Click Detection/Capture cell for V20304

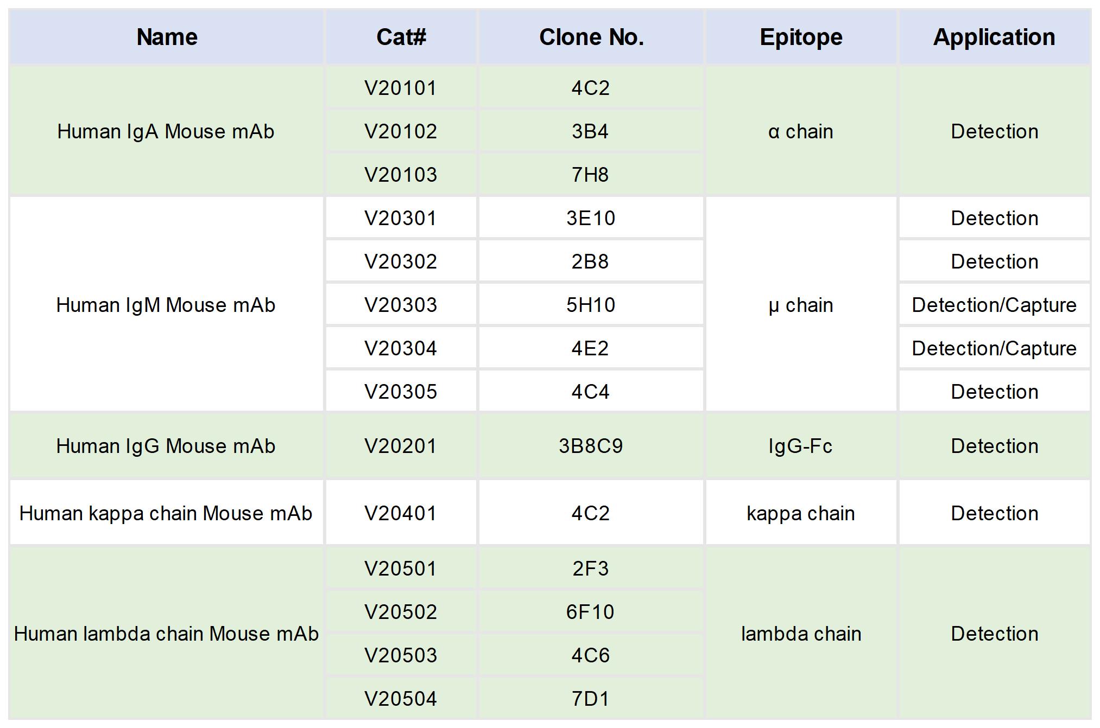point(994,348)
